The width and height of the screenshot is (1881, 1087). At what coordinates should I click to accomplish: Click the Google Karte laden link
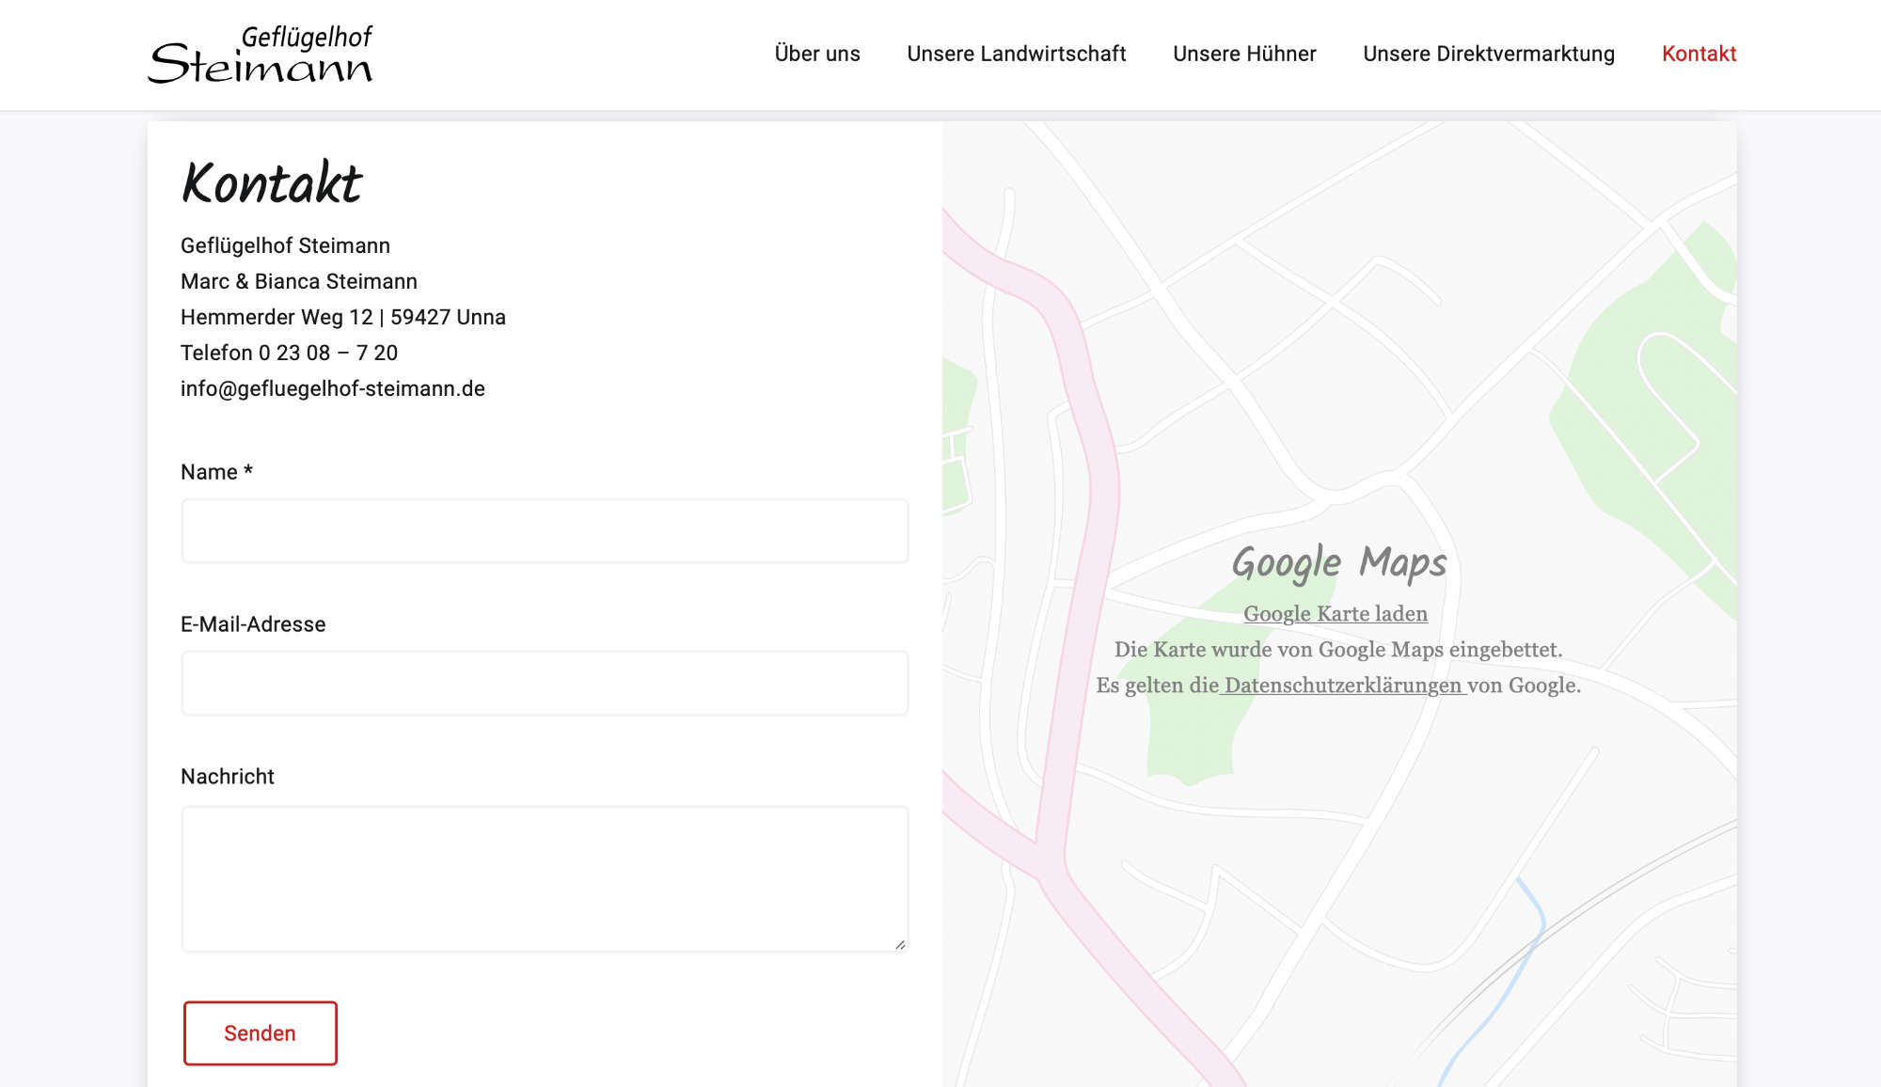1335,614
